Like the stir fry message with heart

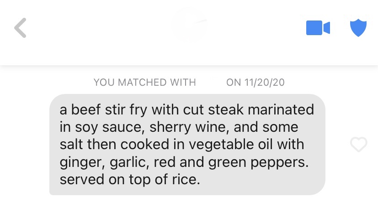click(358, 145)
